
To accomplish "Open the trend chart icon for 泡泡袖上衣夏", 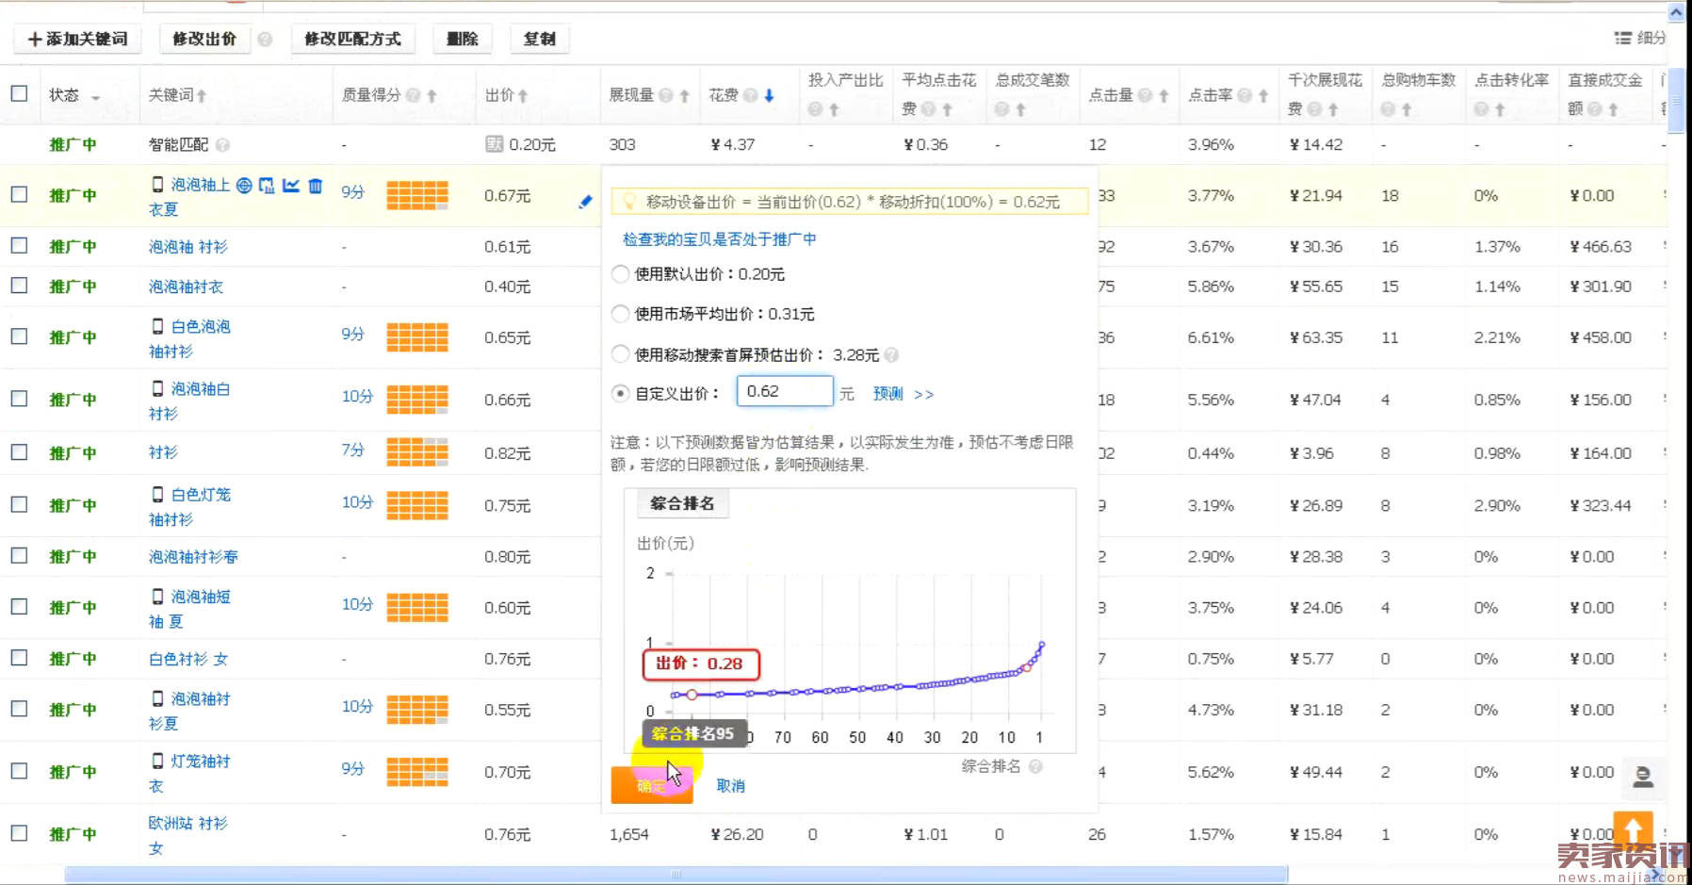I will click(291, 186).
